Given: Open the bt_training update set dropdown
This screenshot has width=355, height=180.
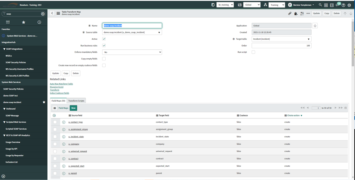Looking at the screenshot, I should coord(225,5).
